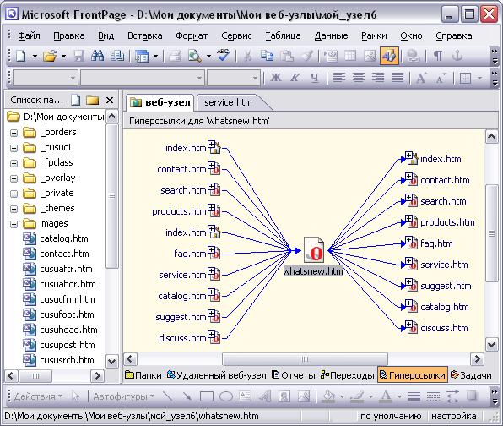Select catalog.htm in the folder list
Screen dimensions: 503x426
64,238
